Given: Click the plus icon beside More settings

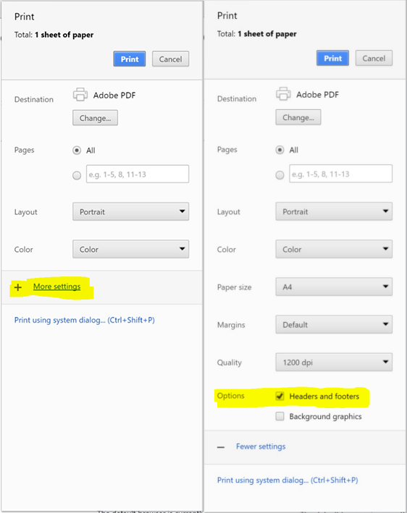Looking at the screenshot, I should pyautogui.click(x=18, y=287).
